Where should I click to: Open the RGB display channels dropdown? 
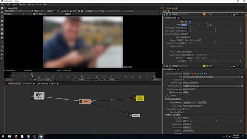(x=39, y=11)
